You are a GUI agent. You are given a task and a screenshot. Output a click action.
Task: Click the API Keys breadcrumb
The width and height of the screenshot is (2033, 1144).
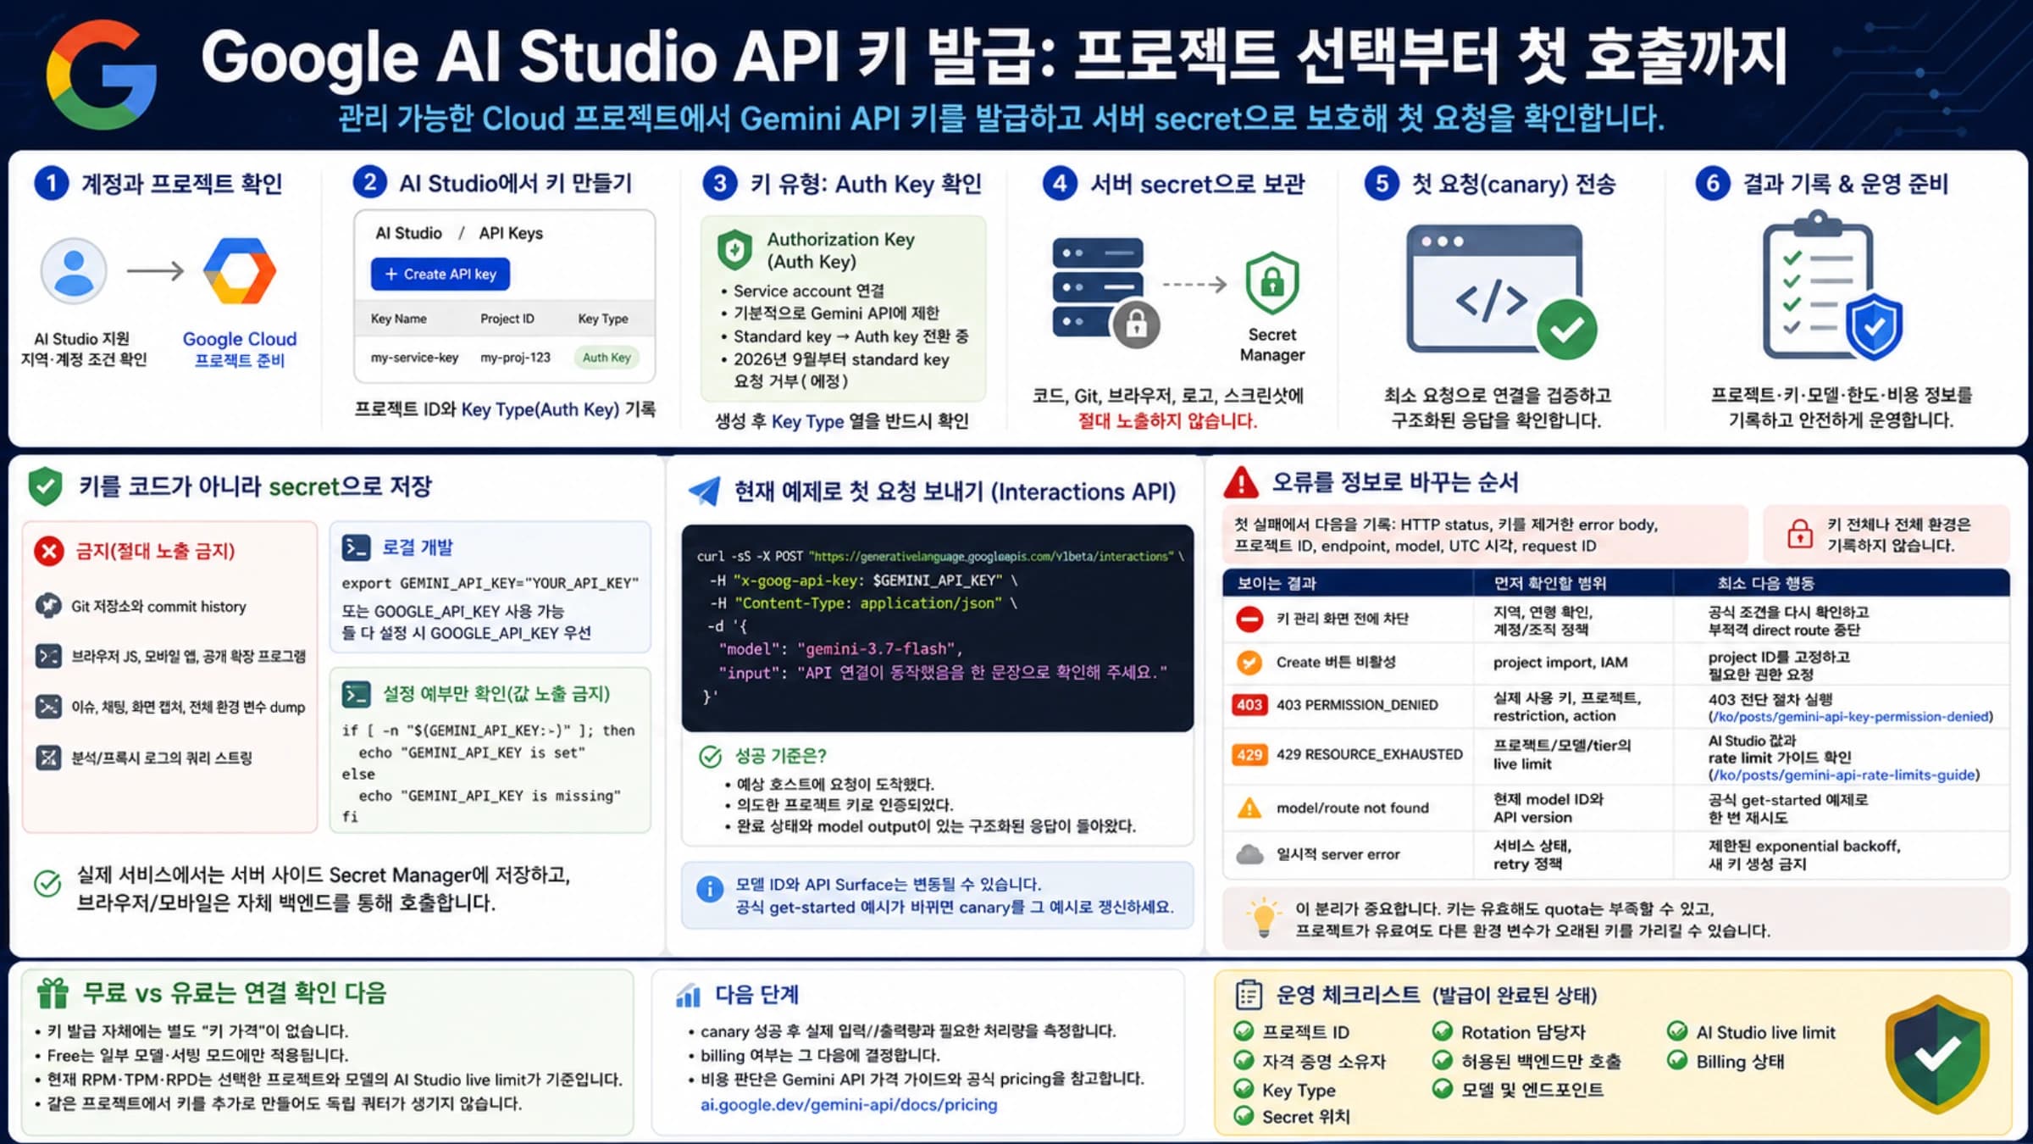click(x=511, y=233)
